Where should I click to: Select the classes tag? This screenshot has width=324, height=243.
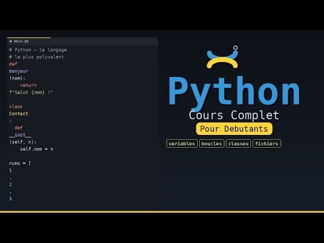[238, 144]
